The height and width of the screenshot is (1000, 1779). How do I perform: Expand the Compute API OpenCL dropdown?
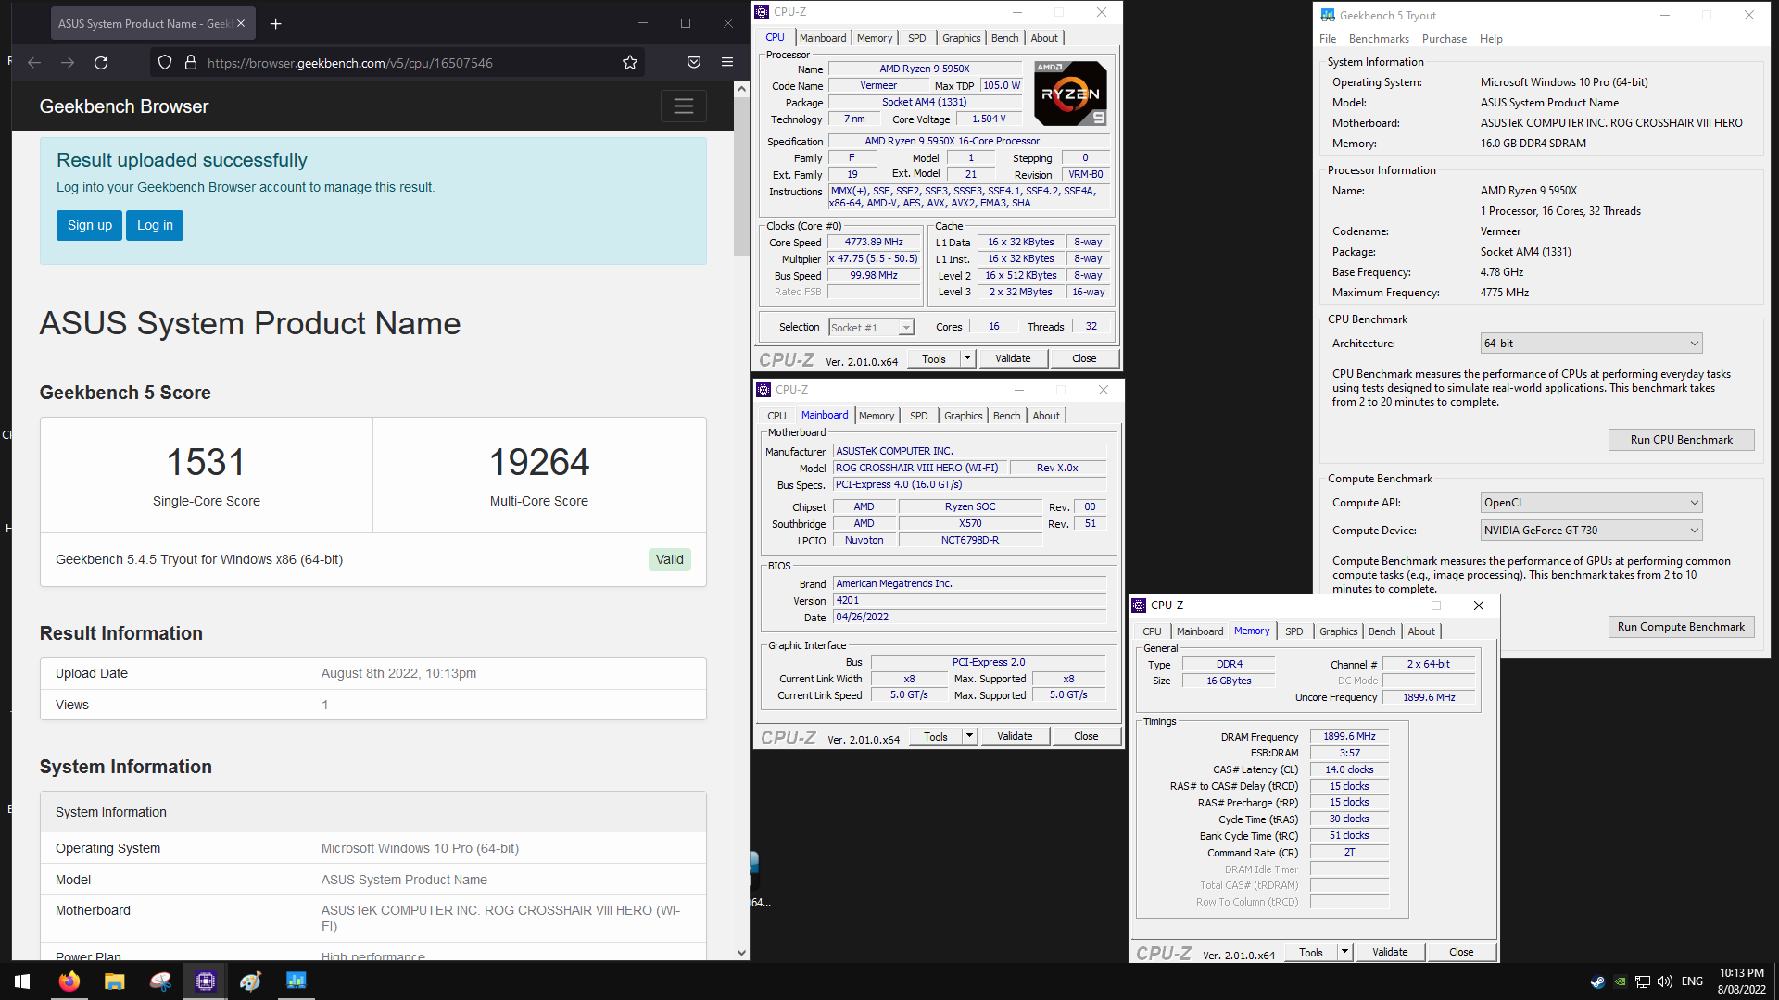pos(1592,503)
